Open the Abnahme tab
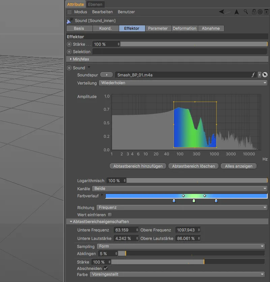 click(x=211, y=28)
